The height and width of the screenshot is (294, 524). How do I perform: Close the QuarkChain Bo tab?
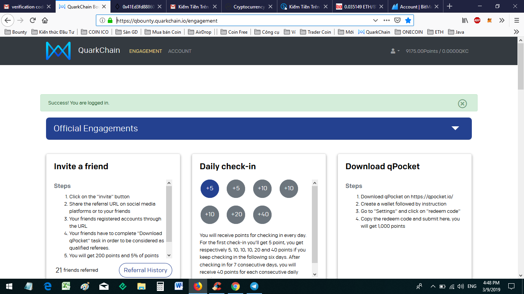click(x=104, y=7)
